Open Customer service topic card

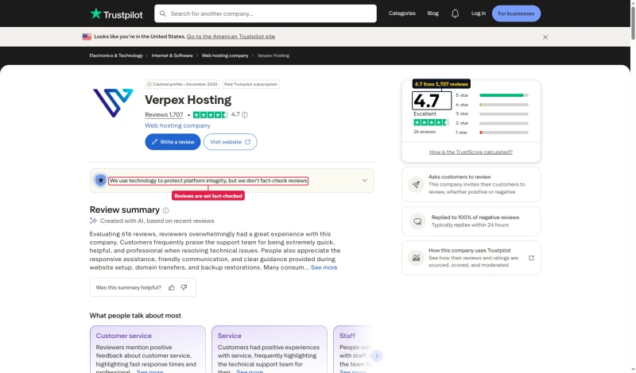(x=148, y=349)
